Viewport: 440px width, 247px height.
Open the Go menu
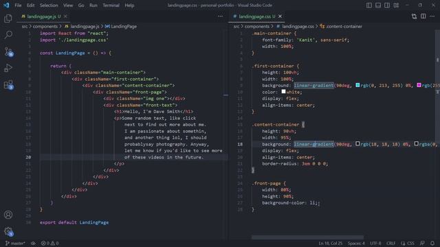pyautogui.click(x=81, y=5)
